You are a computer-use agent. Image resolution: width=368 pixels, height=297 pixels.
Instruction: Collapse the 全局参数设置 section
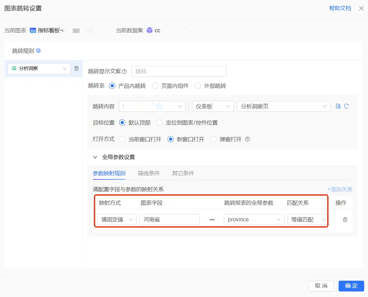(95, 157)
